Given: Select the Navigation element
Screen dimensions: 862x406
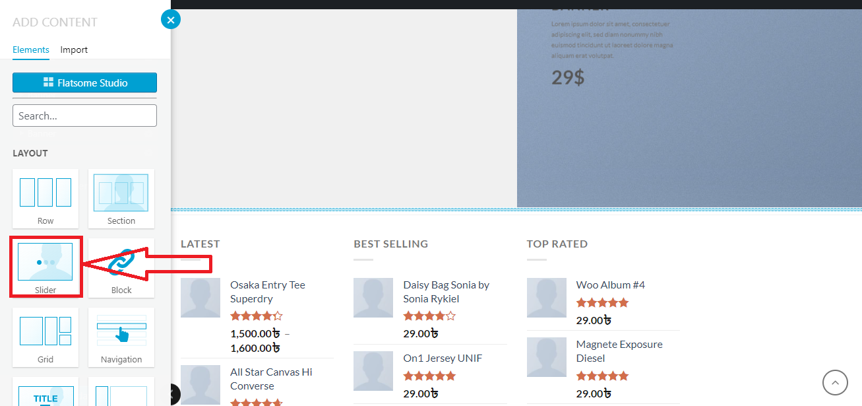Looking at the screenshot, I should 121,337.
